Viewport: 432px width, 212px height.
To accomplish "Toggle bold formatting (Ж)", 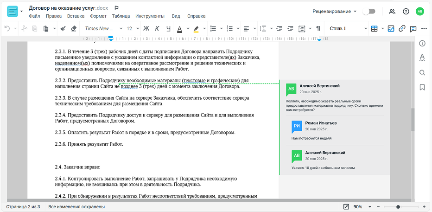I will tap(146, 29).
